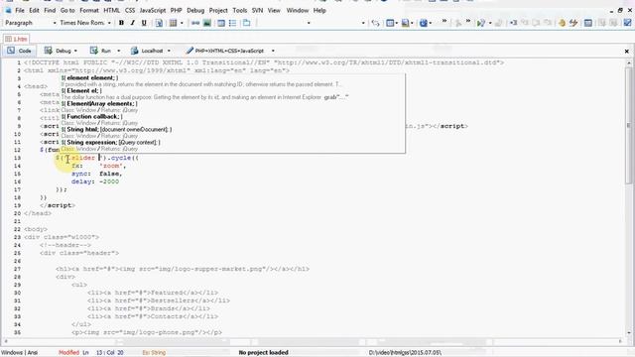This screenshot has width=635, height=357.
Task: Open the SVN menu
Action: point(258,10)
